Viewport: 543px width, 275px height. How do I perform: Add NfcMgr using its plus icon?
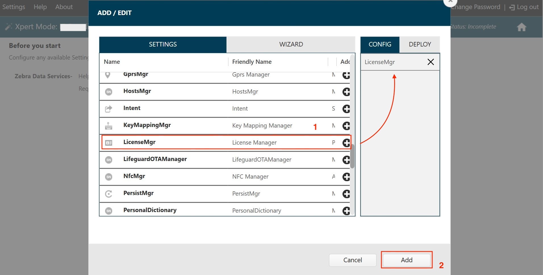[x=346, y=177]
